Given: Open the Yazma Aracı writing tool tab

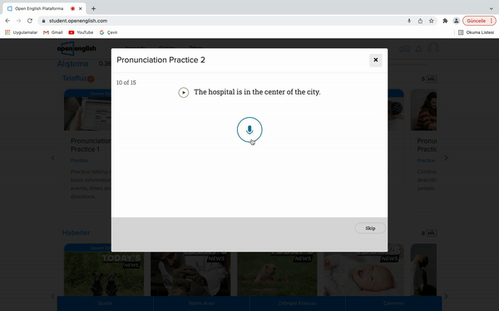Looking at the screenshot, I should 201,304.
